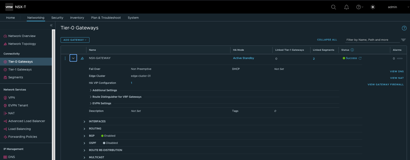Expand the ROUTE RE-DISTRIBUTION section

[84, 150]
